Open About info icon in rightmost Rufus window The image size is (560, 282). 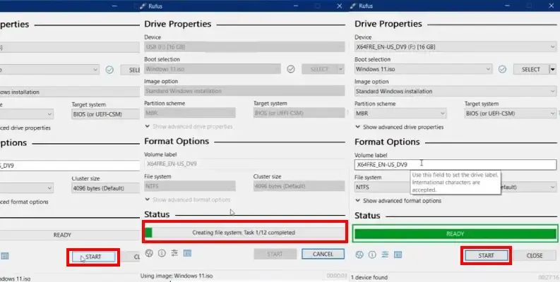pyautogui.click(x=372, y=255)
